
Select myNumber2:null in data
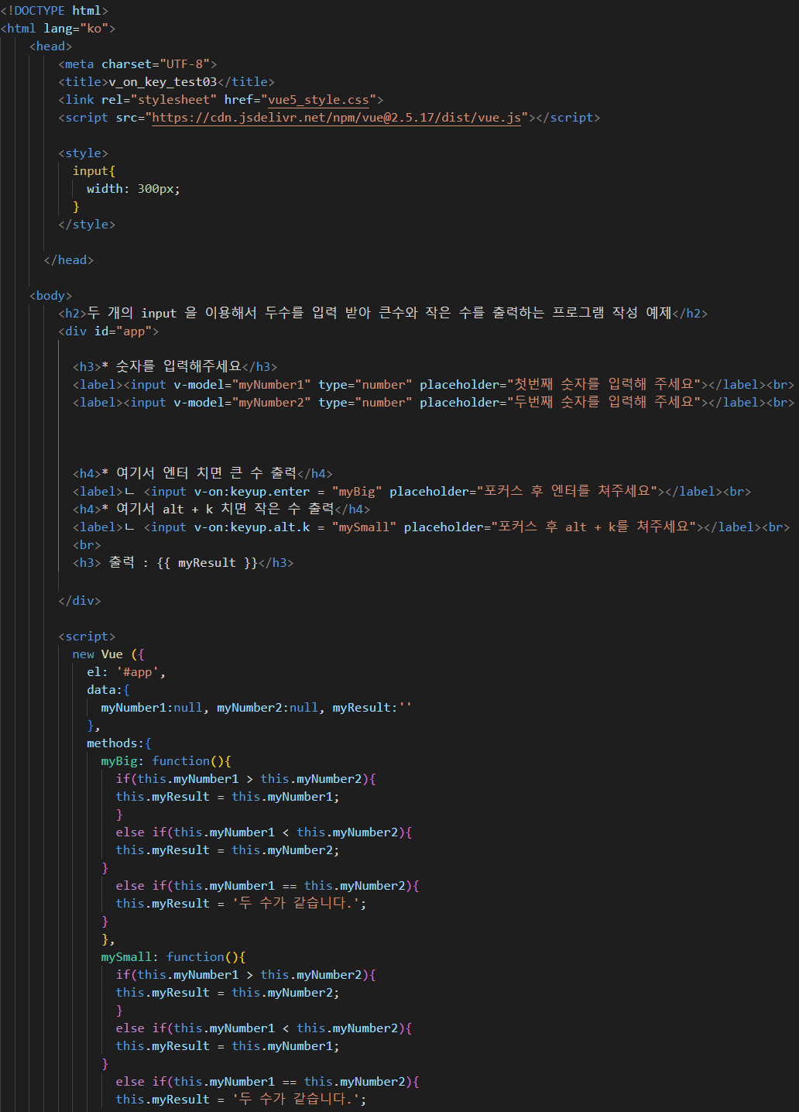(x=268, y=708)
